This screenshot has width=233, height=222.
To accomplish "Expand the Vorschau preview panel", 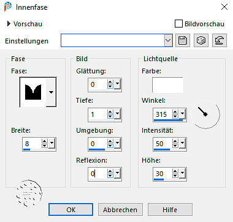I will click(x=9, y=24).
